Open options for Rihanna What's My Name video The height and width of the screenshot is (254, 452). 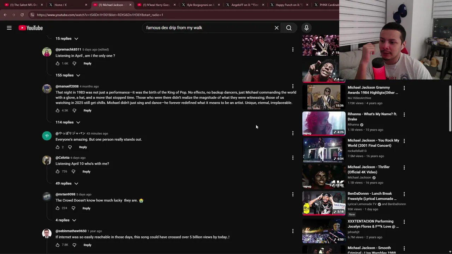click(404, 115)
